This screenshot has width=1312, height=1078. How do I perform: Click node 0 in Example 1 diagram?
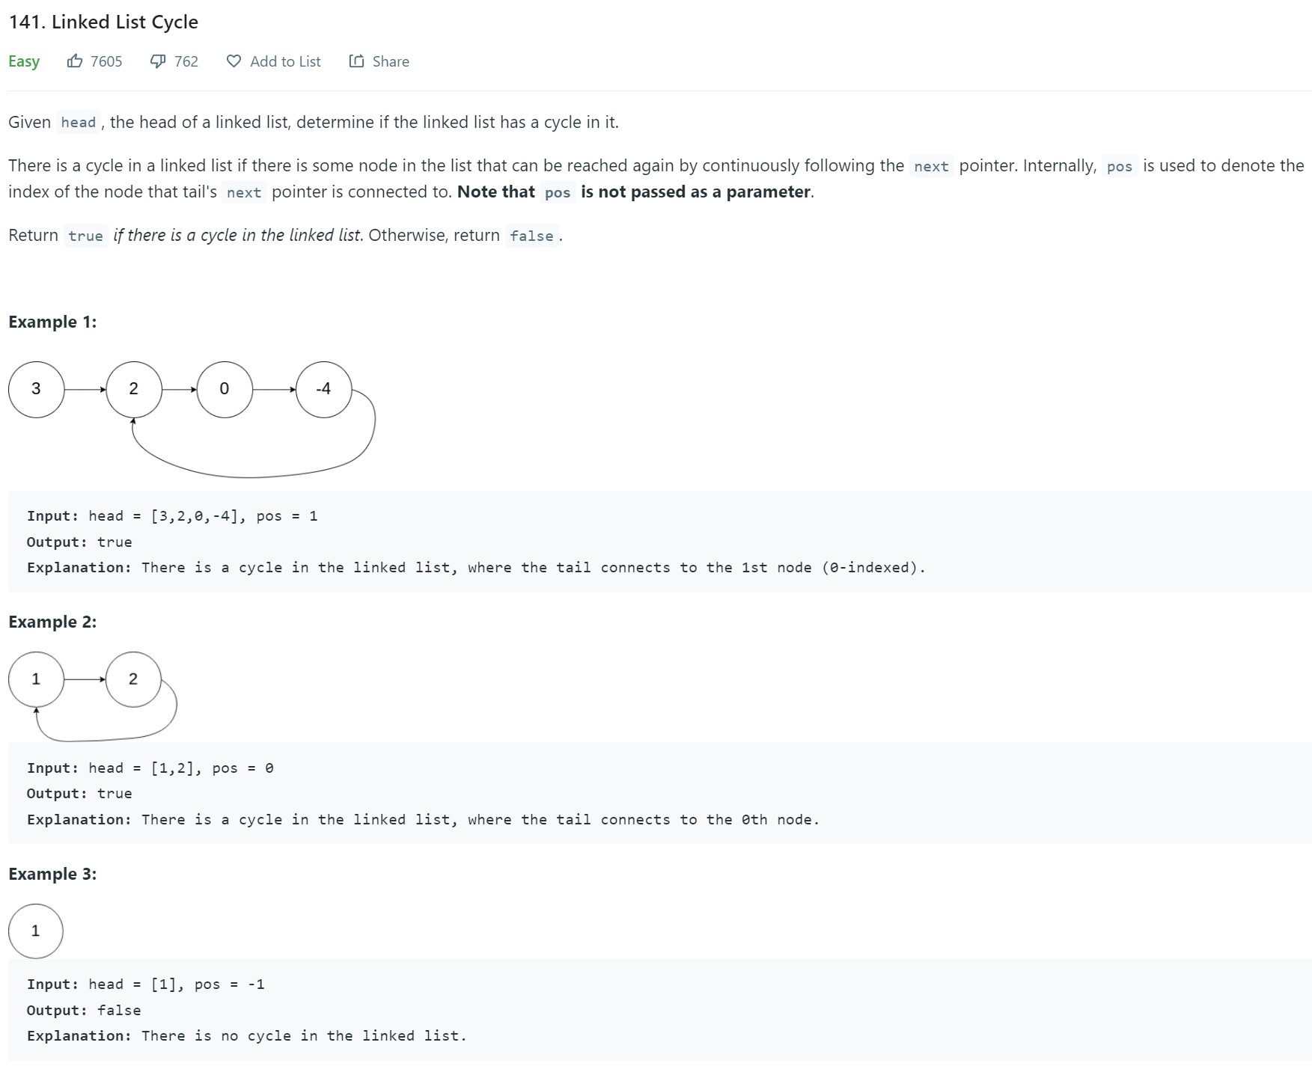225,389
